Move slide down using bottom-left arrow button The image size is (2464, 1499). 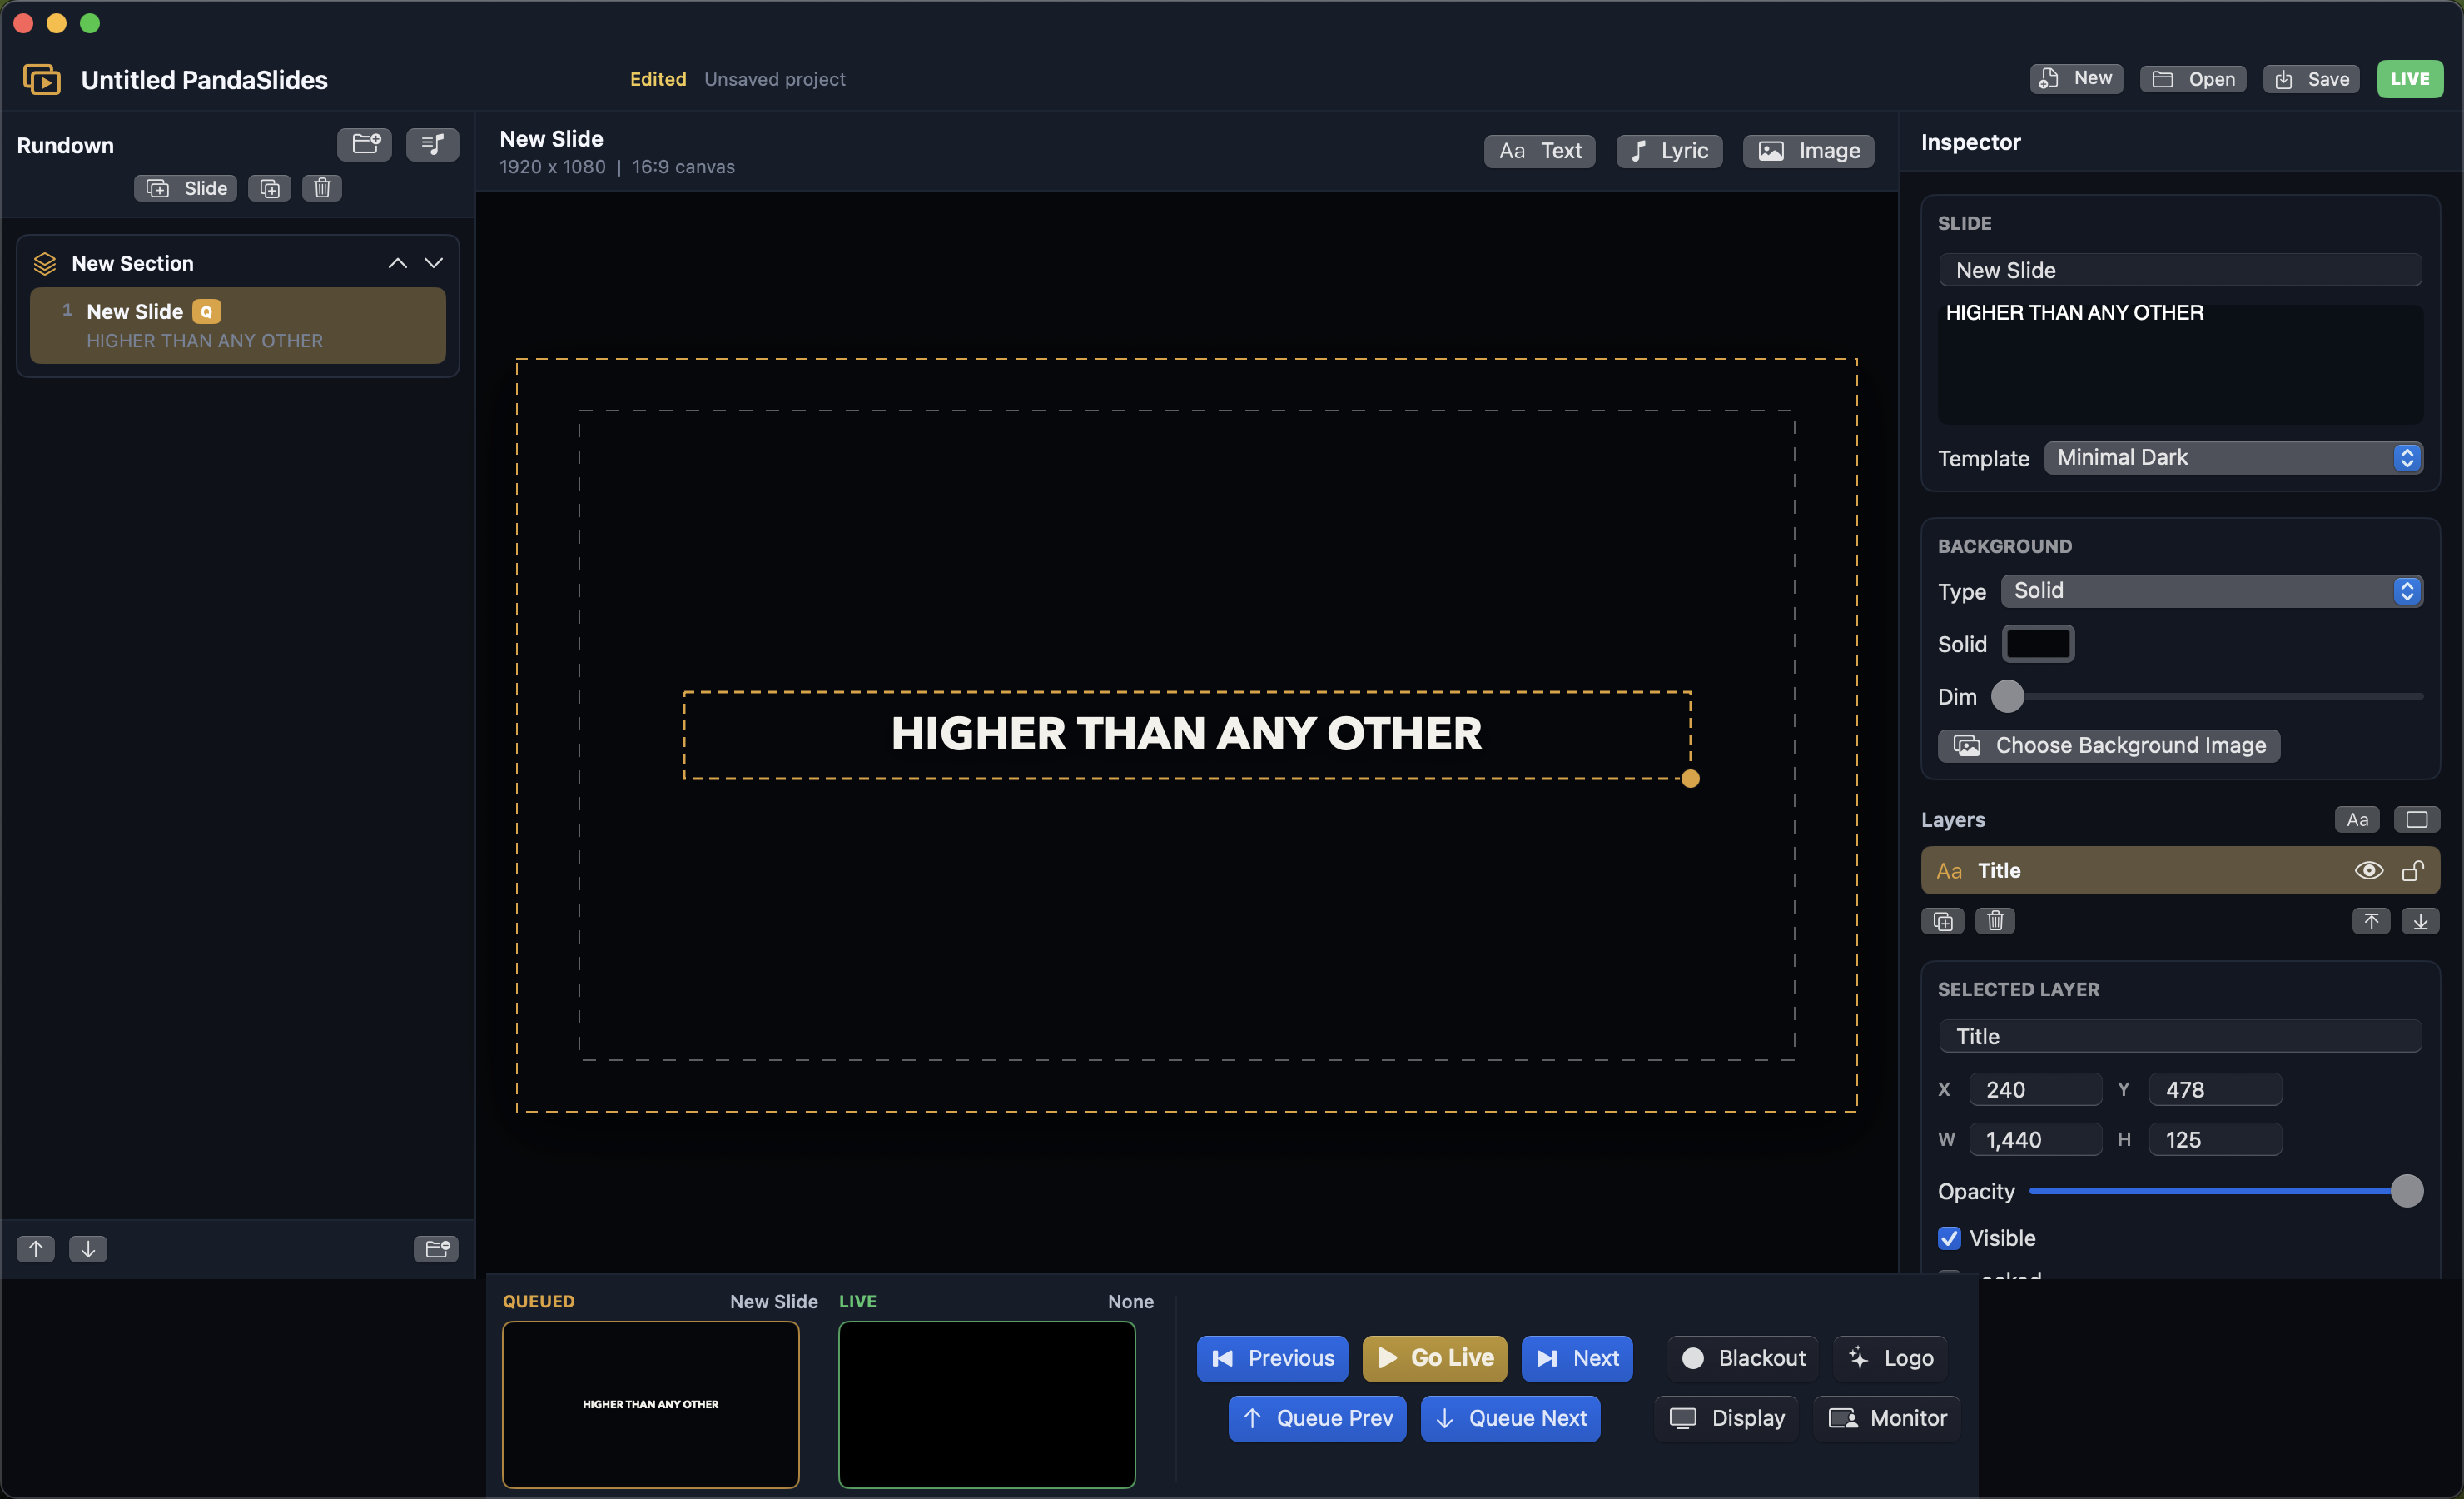click(88, 1248)
